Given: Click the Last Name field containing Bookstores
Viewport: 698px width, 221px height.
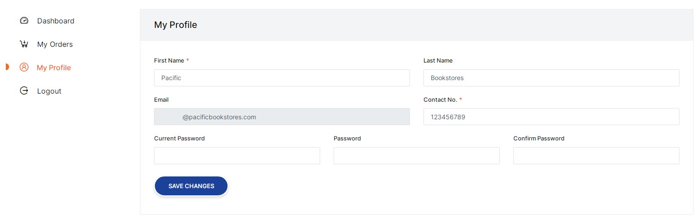Looking at the screenshot, I should [551, 78].
